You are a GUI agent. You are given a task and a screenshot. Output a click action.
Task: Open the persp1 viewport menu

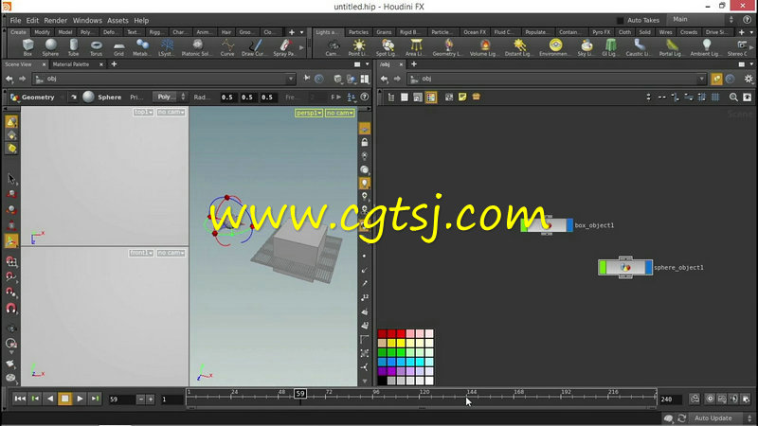(x=309, y=113)
